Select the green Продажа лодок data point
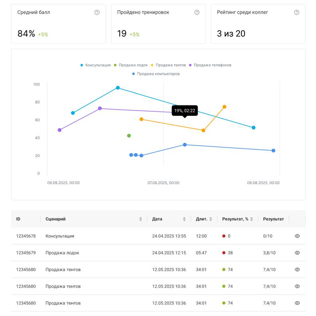This screenshot has height=316, width=316. 129,136
